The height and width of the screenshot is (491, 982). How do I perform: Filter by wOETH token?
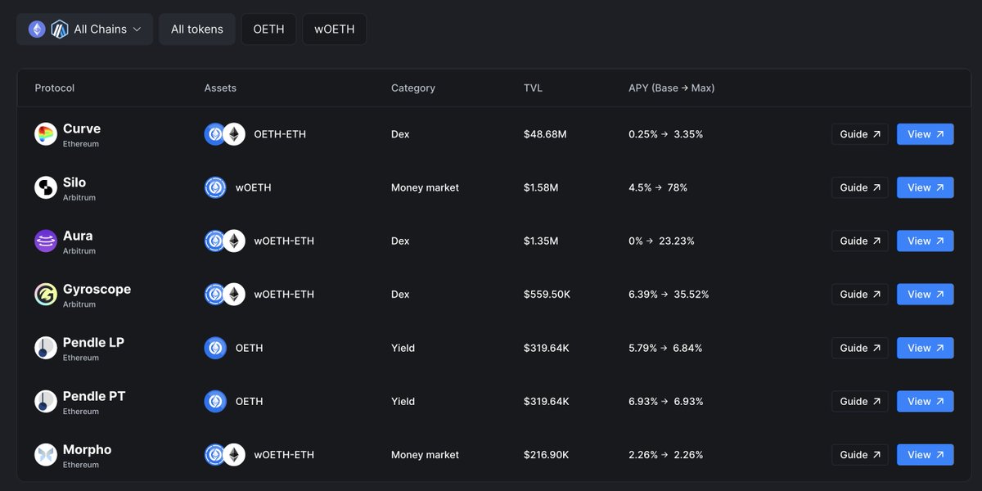coord(334,29)
